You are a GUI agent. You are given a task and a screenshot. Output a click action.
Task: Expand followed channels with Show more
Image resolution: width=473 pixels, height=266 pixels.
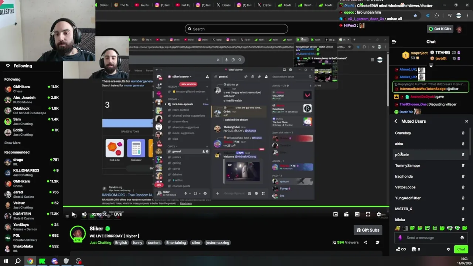[x=12, y=143]
